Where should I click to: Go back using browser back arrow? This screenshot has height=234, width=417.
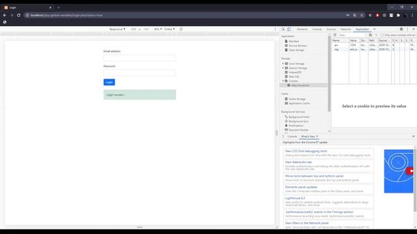(5, 15)
